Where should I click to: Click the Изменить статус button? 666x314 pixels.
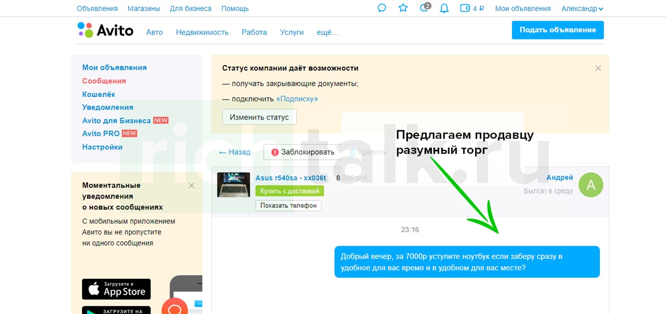coord(259,117)
